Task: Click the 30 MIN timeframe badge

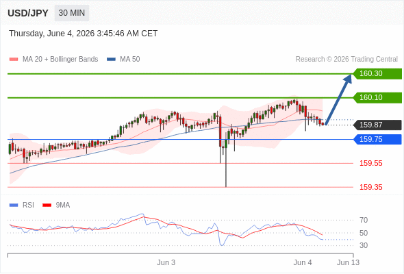Action: (x=72, y=13)
